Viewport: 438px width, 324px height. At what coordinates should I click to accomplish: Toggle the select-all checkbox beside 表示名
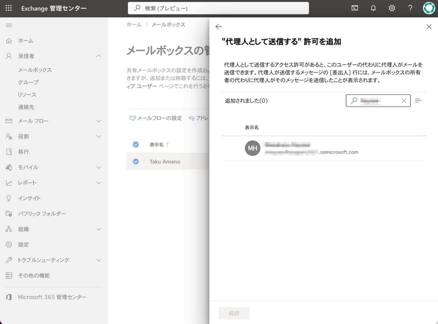[136, 144]
